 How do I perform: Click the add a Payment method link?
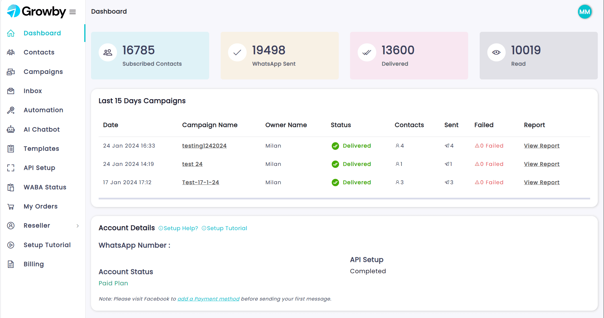208,299
